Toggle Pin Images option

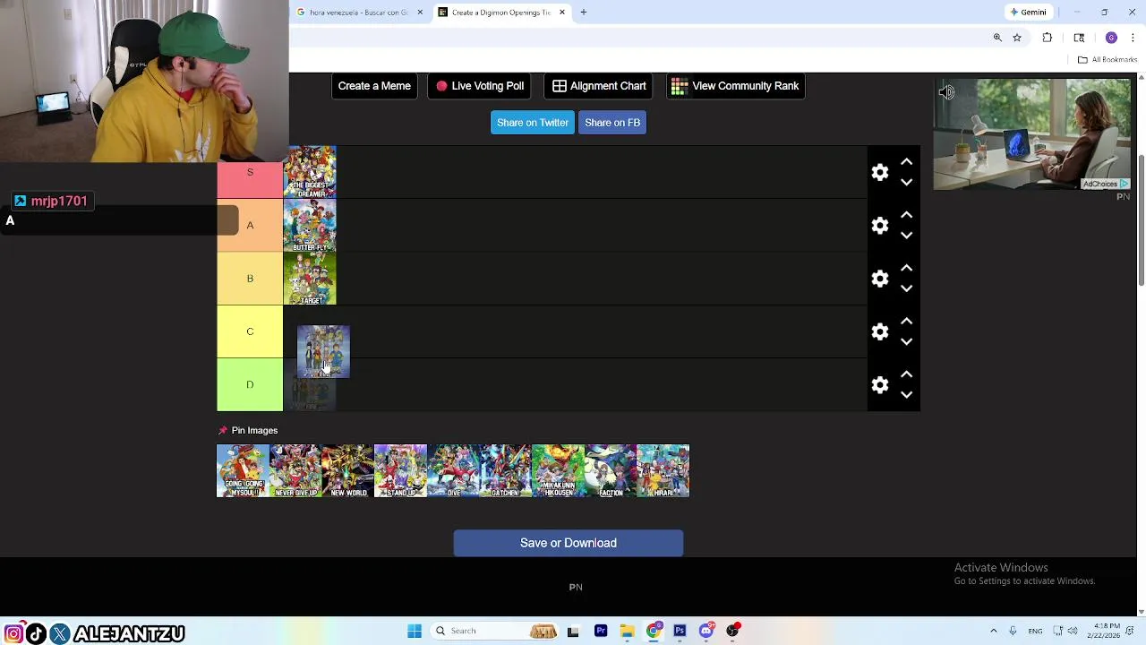coord(248,430)
